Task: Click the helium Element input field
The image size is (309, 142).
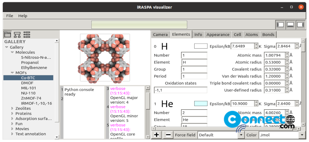Action: click(194, 120)
